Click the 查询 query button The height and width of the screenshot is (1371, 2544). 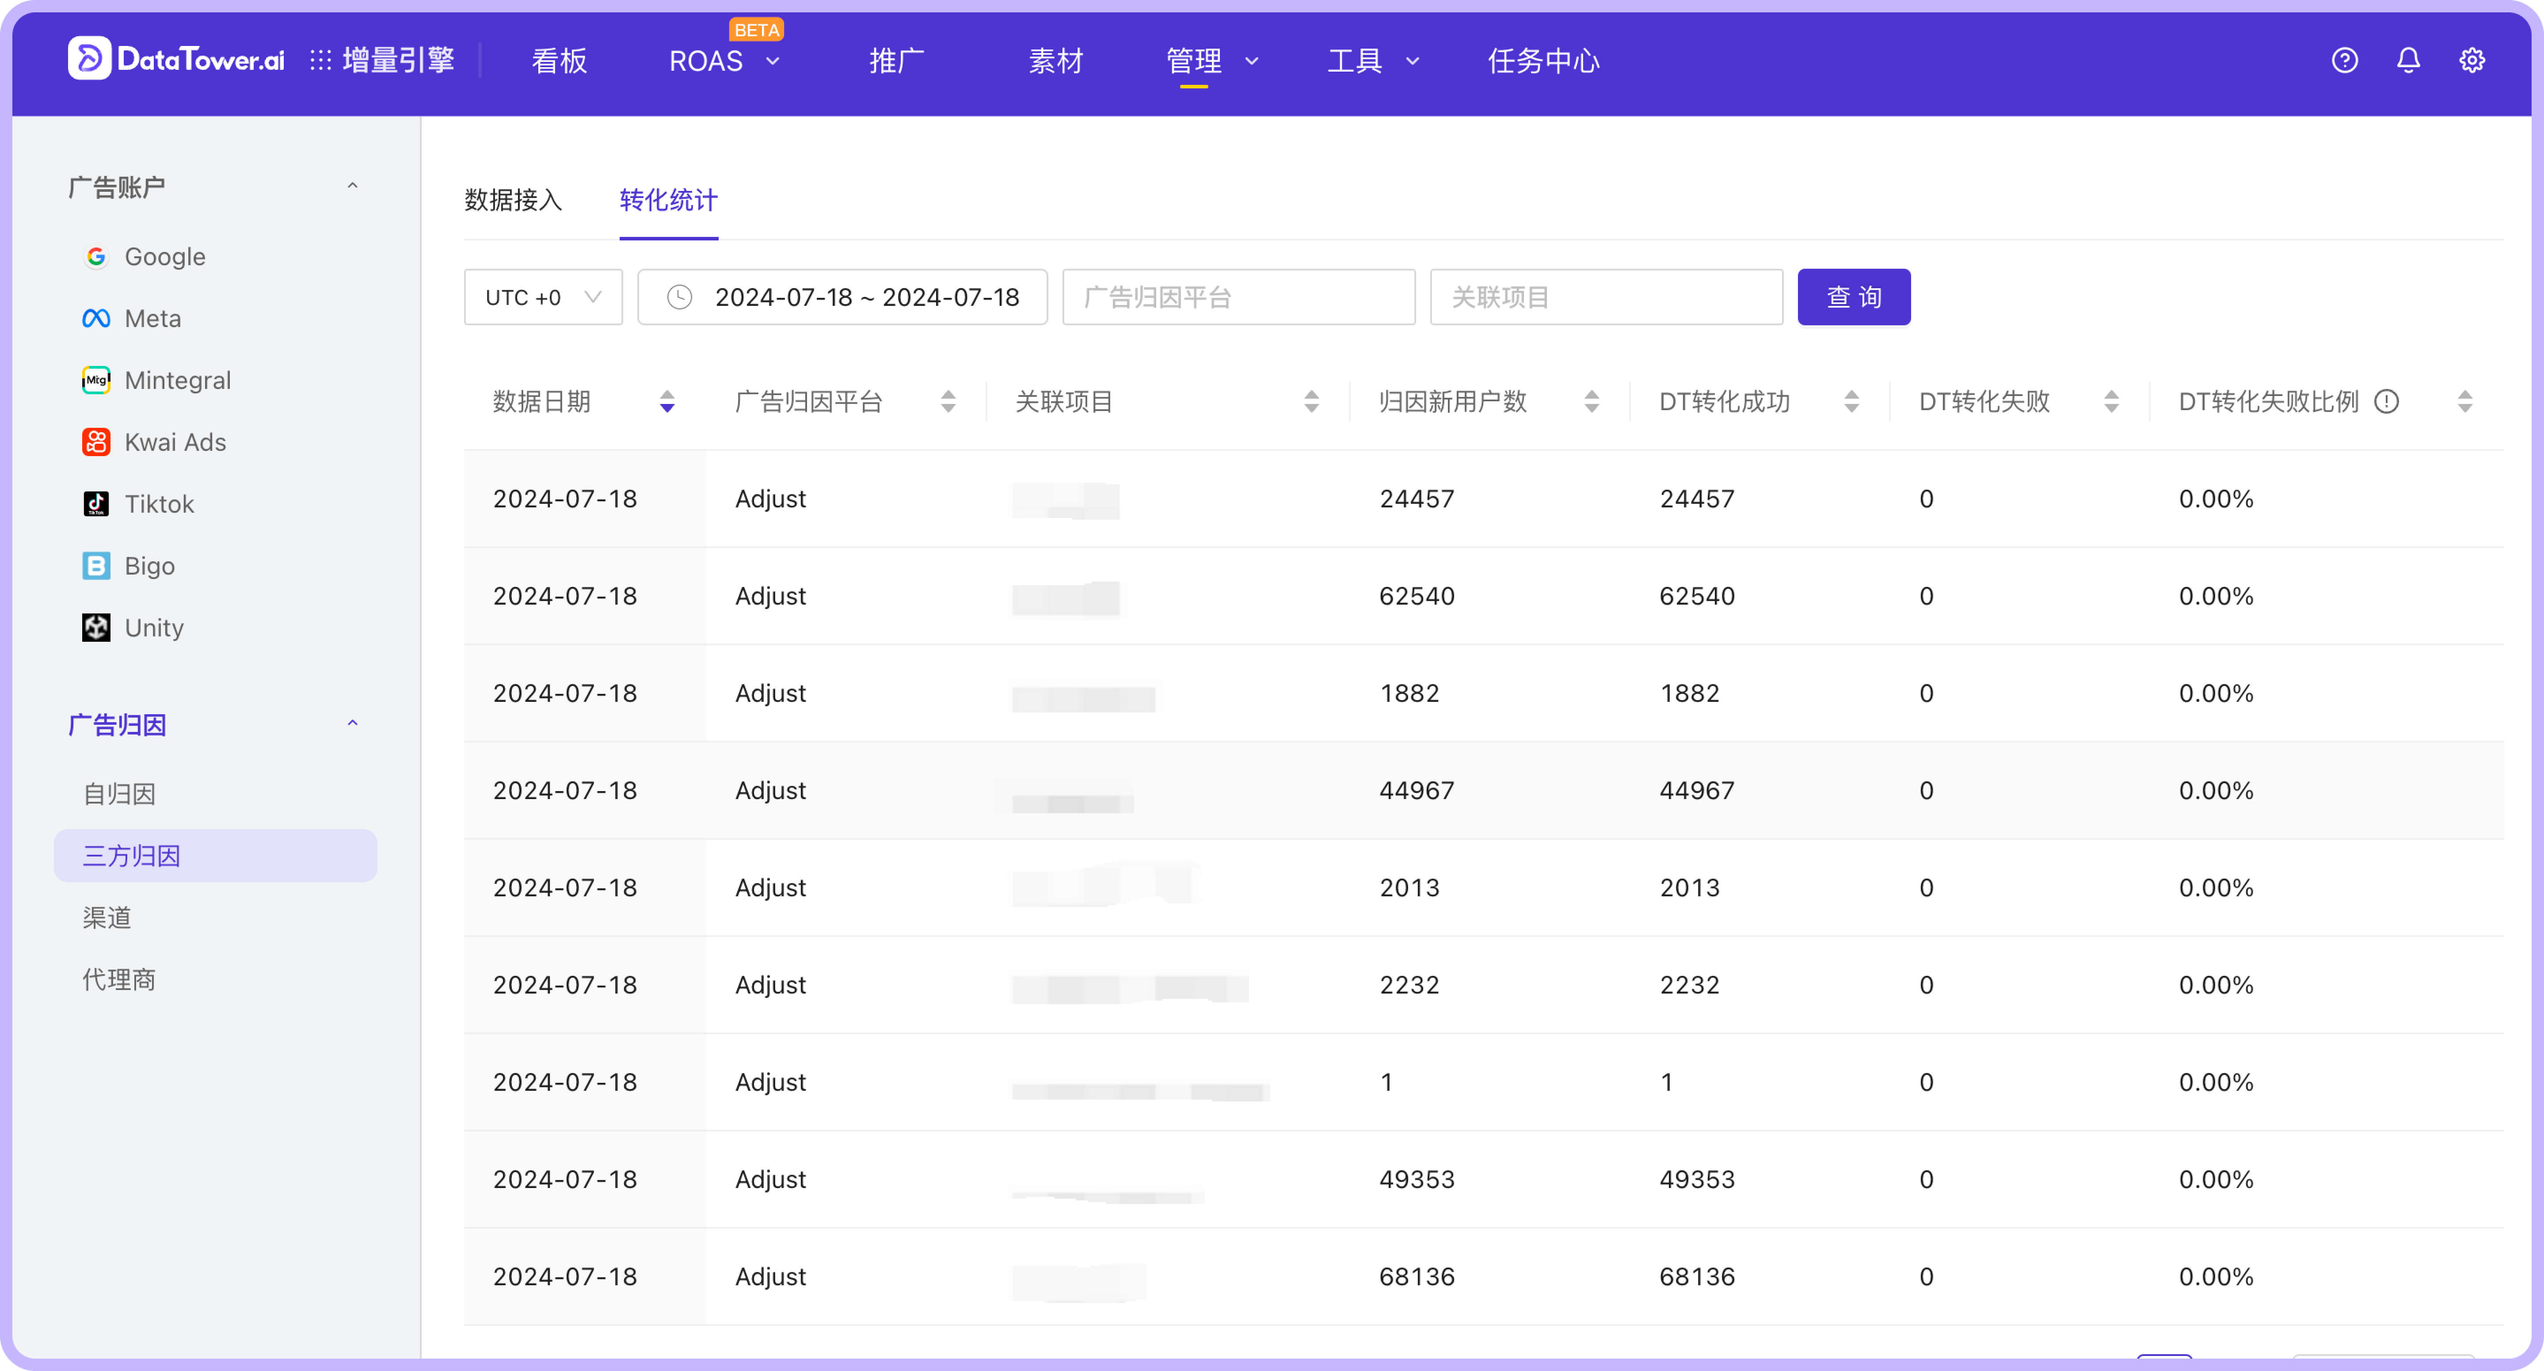1854,296
